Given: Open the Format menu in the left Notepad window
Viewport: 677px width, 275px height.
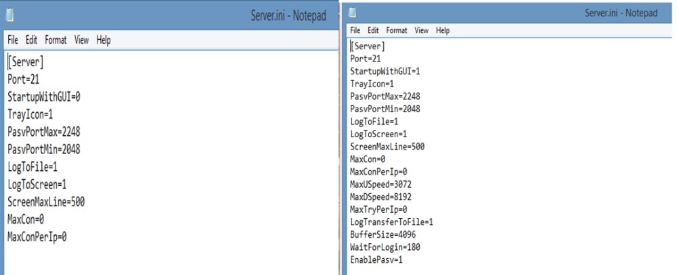Looking at the screenshot, I should [56, 41].
